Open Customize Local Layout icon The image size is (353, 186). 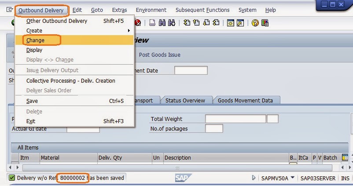[x=265, y=23]
